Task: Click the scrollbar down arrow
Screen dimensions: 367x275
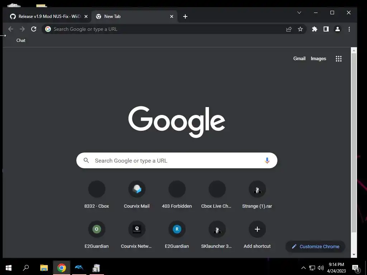Action: pos(354,255)
